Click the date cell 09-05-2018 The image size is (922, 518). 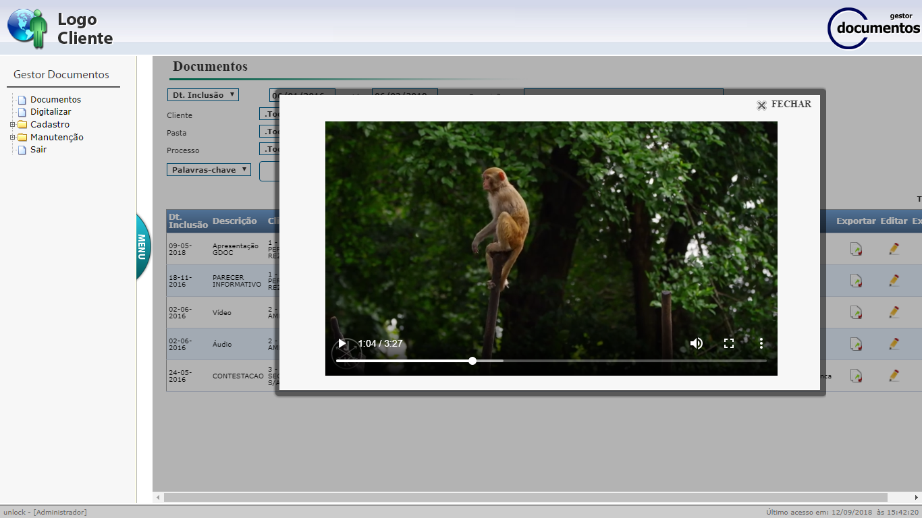180,249
